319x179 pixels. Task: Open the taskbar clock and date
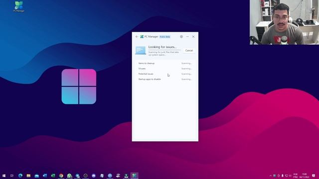pyautogui.click(x=305, y=176)
